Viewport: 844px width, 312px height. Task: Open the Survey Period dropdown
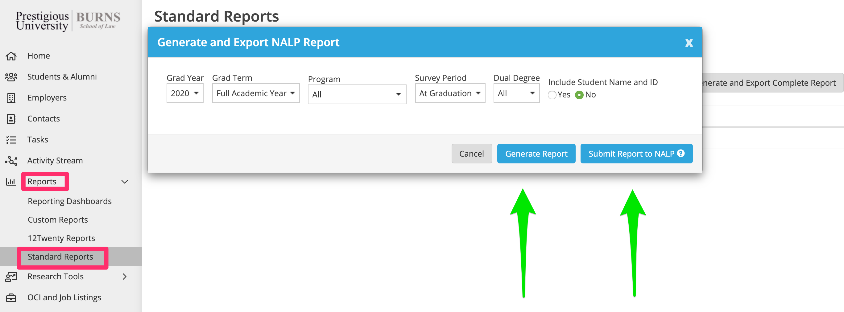click(450, 93)
